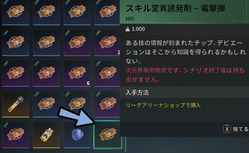
Task: Click the green-highlighted selected chip slot
Action: point(108,135)
